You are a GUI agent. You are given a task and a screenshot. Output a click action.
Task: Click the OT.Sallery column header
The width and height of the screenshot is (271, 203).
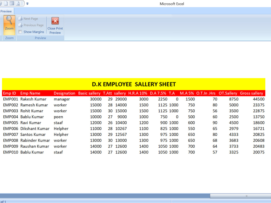coord(228,93)
